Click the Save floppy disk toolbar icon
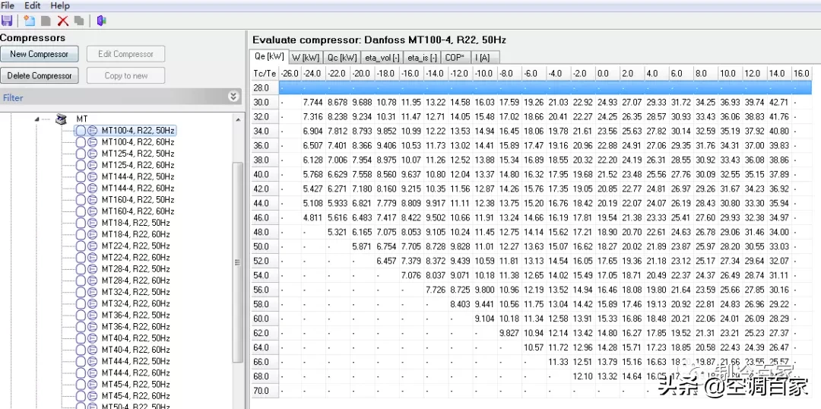The image size is (821, 409). coord(6,21)
